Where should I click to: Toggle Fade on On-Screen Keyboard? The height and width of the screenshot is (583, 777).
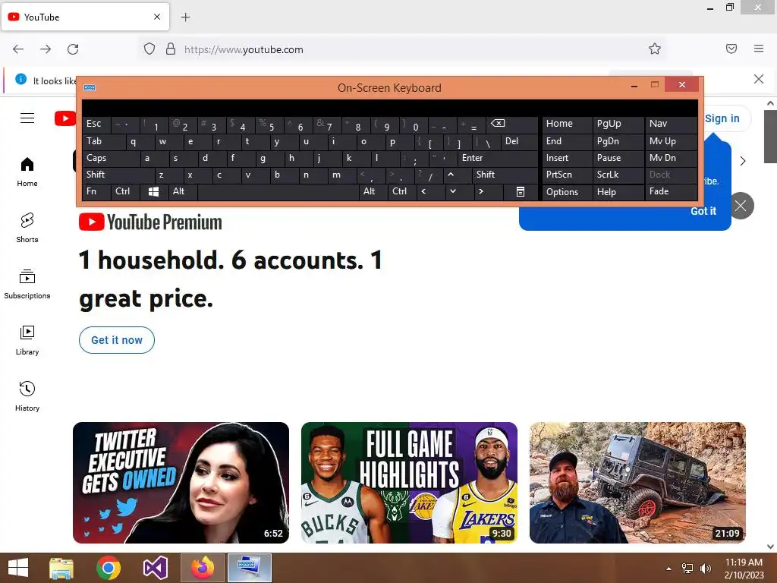tap(671, 191)
